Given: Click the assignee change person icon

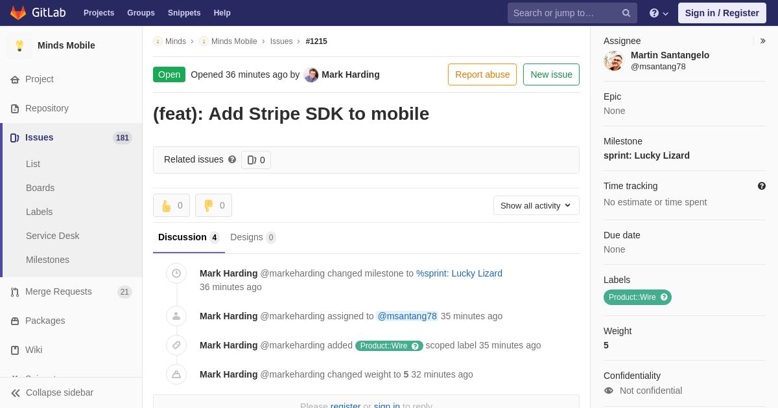Looking at the screenshot, I should (176, 316).
